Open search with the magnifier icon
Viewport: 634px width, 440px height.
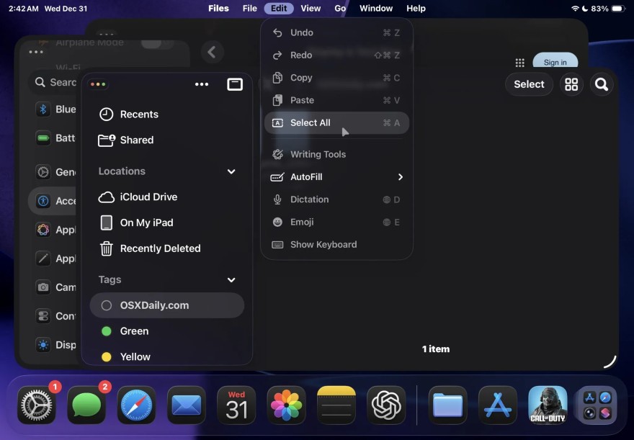tap(602, 84)
